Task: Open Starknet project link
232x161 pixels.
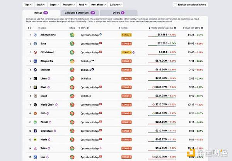Action: click(x=45, y=70)
